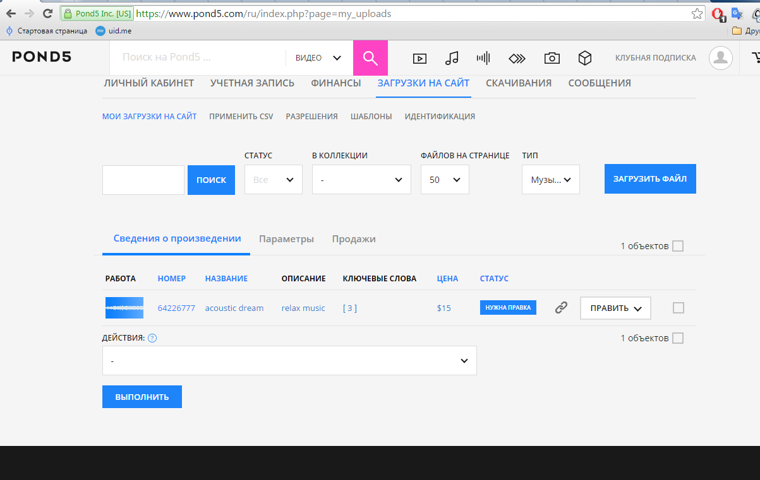Click the green Pond5 Inc. security badge

tap(97, 13)
